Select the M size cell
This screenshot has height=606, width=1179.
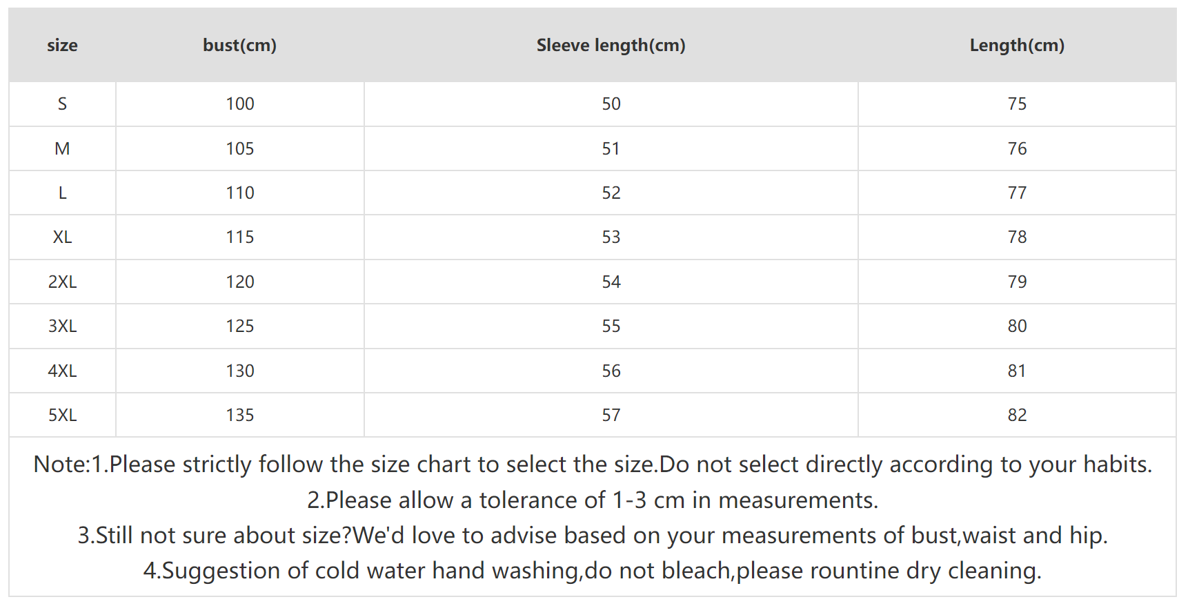click(x=62, y=148)
